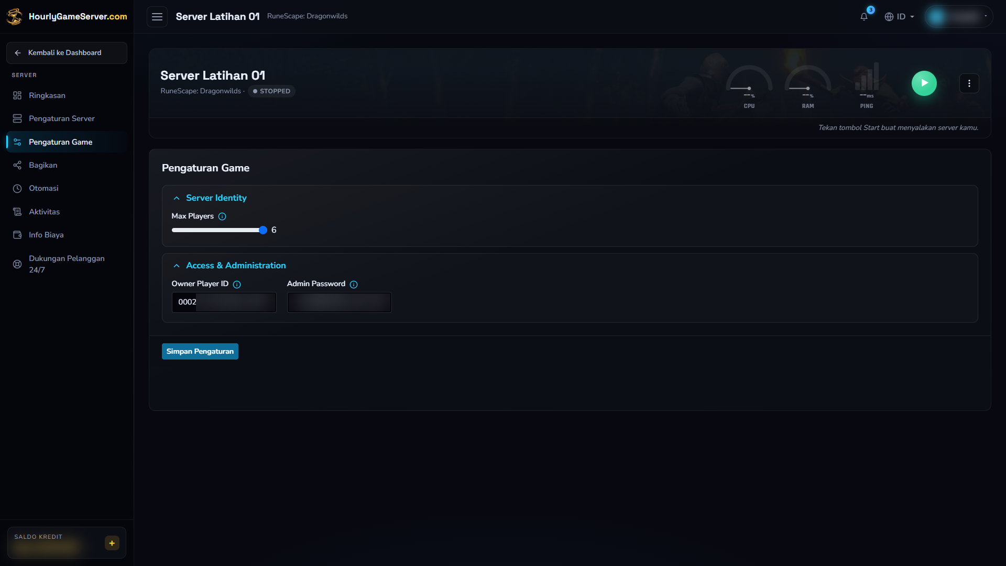This screenshot has height=566, width=1006.
Task: Click the STOPPED status badge
Action: pyautogui.click(x=271, y=91)
